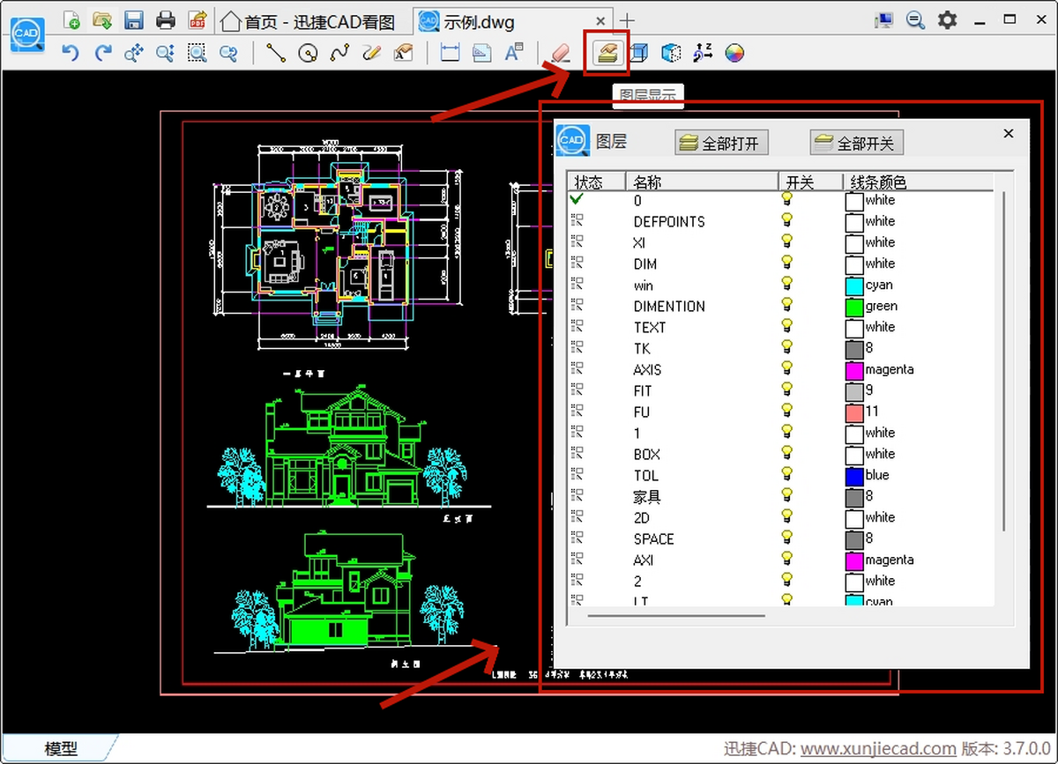
Task: Click the pan move tool icon
Action: click(134, 53)
